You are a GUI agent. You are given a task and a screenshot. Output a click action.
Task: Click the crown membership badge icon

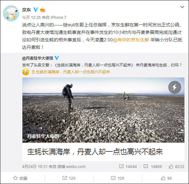pyautogui.click(x=42, y=10)
